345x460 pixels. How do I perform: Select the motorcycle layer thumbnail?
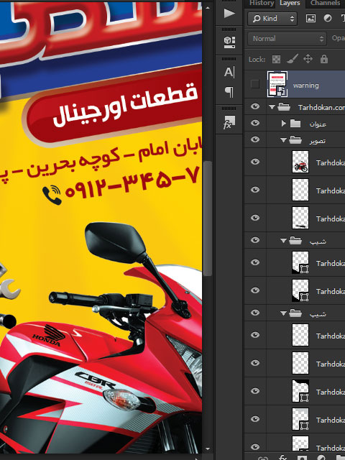(x=300, y=162)
